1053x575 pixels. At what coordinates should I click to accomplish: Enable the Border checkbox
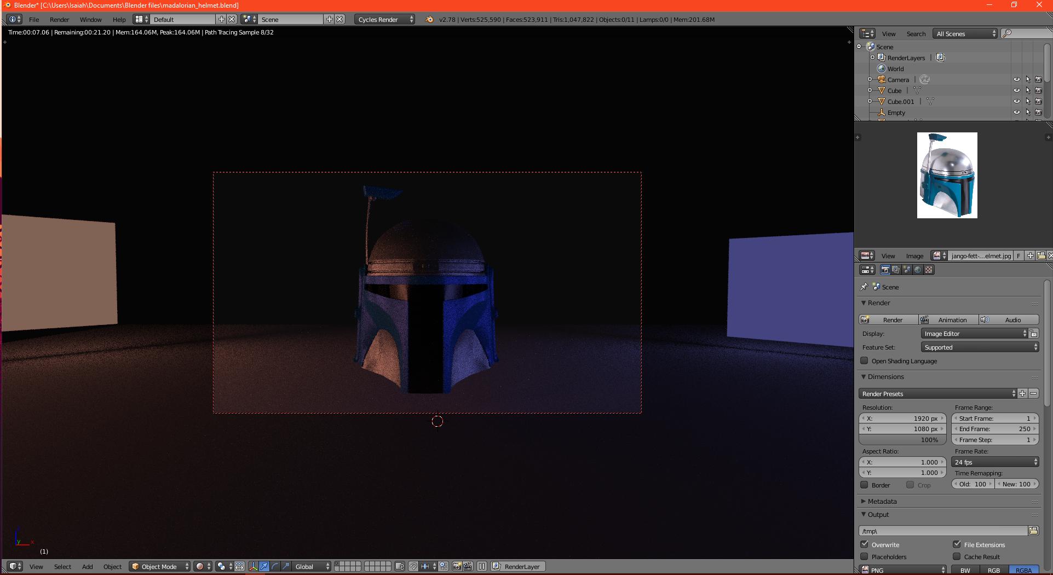[865, 485]
